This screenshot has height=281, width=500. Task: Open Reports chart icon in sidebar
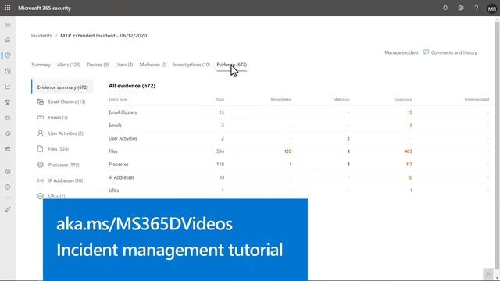pyautogui.click(x=8, y=87)
